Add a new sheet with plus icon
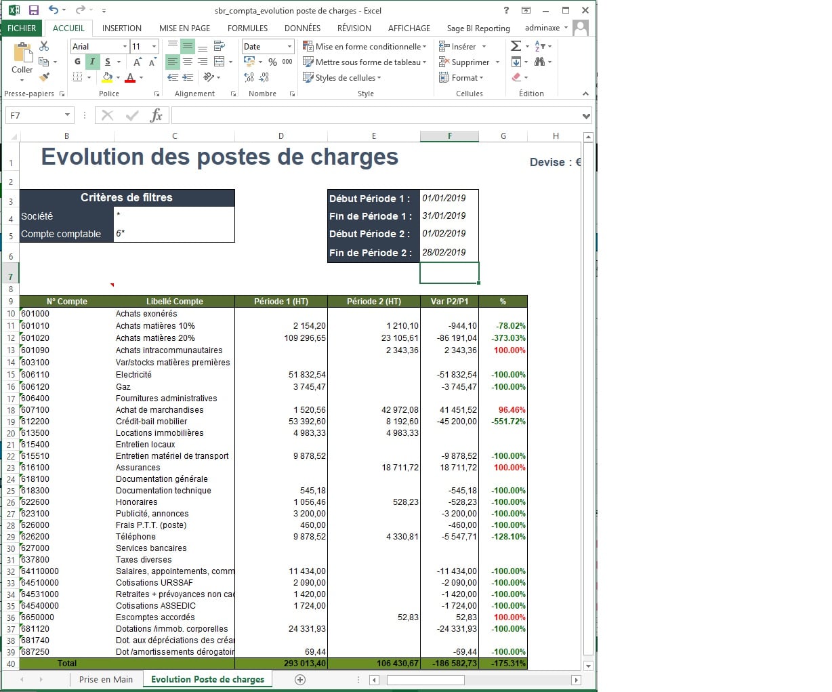The width and height of the screenshot is (832, 692). pos(300,680)
